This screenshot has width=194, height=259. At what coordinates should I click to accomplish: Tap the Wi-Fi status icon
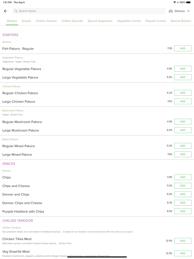[175, 2]
